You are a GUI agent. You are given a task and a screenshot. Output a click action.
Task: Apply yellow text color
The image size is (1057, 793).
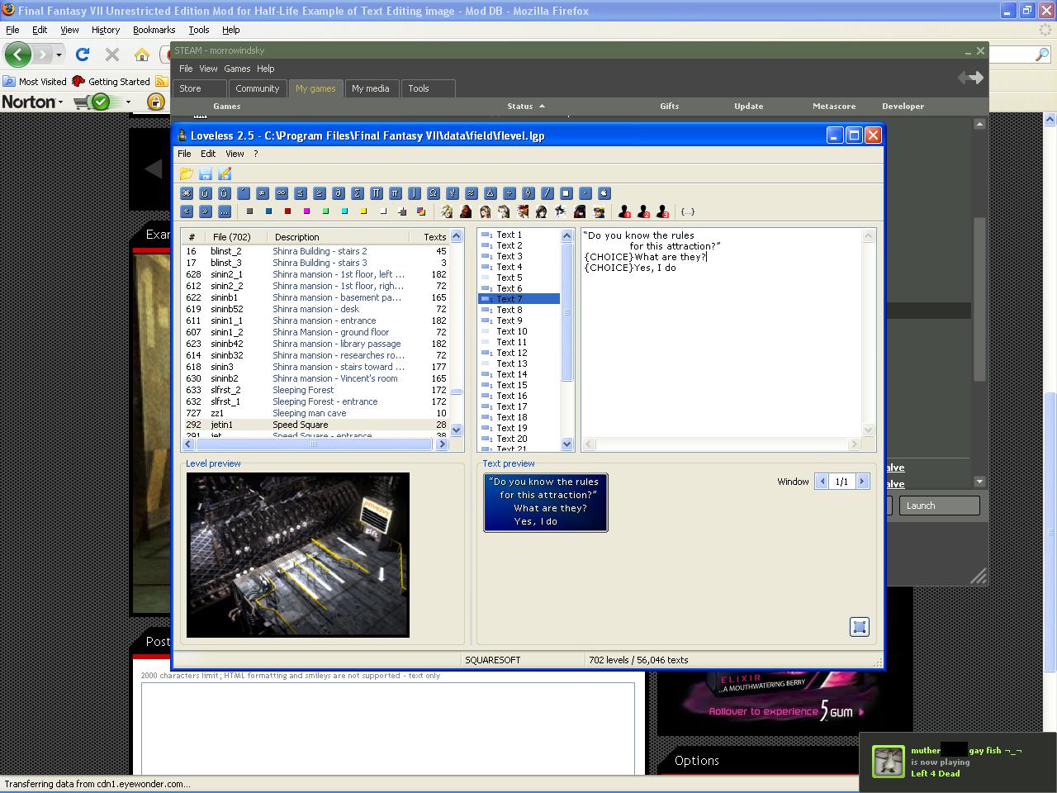click(x=363, y=211)
